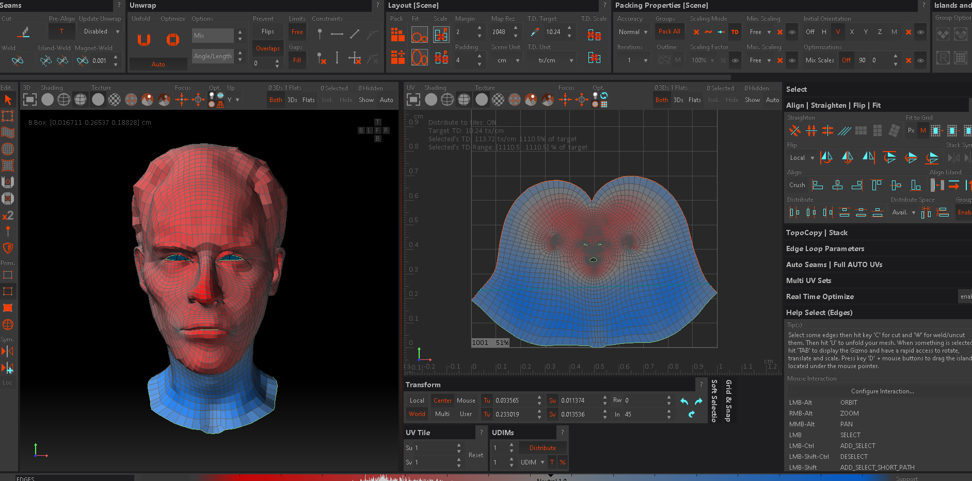Click the Optimize icon in Unwrap panel
Viewport: 972px width, 481px height.
click(172, 40)
